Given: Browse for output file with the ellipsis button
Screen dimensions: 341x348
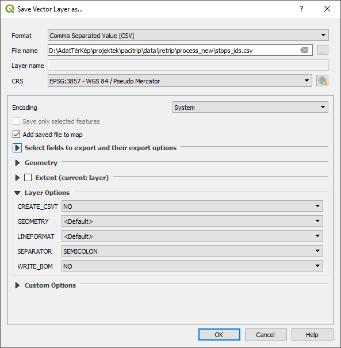Looking at the screenshot, I should point(323,51).
